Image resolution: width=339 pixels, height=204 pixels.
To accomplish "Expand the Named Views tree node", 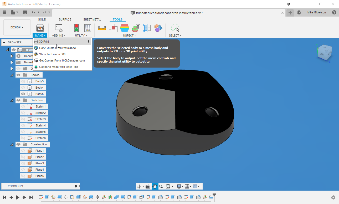I will [12, 62].
